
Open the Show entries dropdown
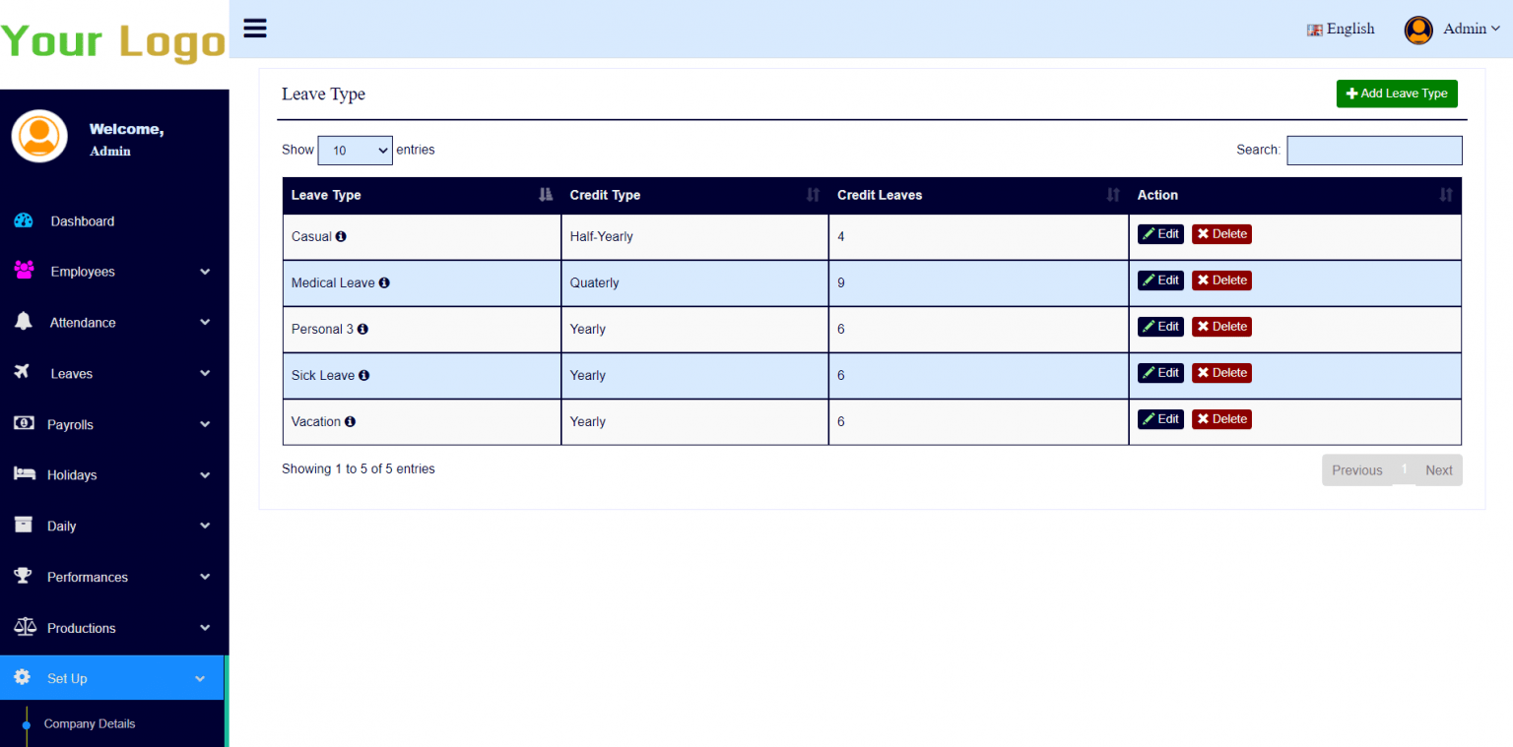coord(355,150)
